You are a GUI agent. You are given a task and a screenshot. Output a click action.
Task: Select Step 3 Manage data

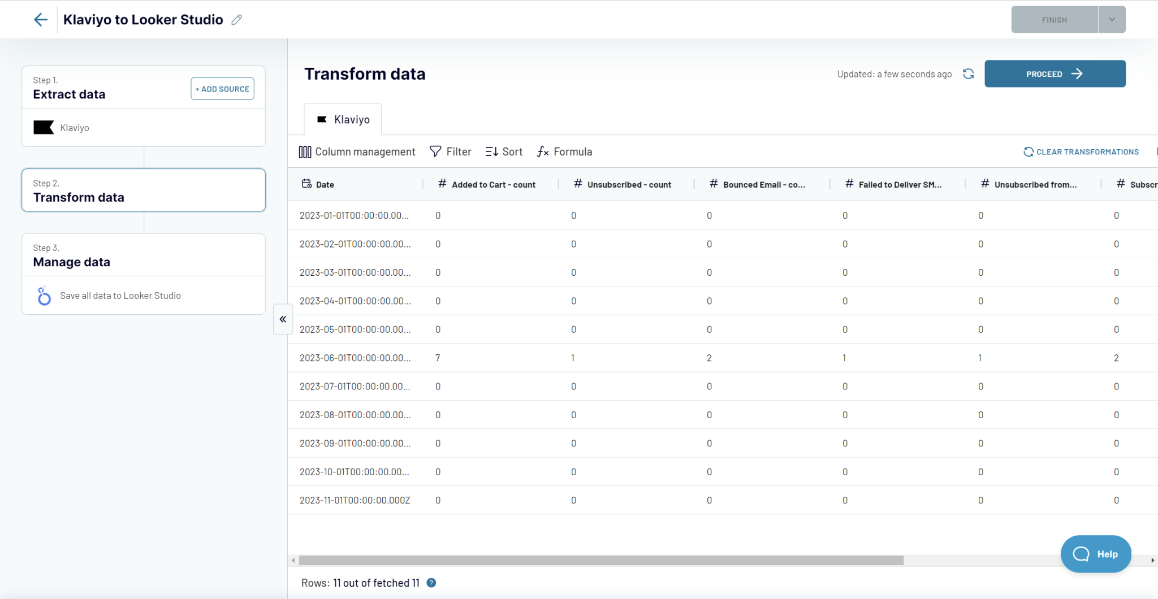[72, 262]
